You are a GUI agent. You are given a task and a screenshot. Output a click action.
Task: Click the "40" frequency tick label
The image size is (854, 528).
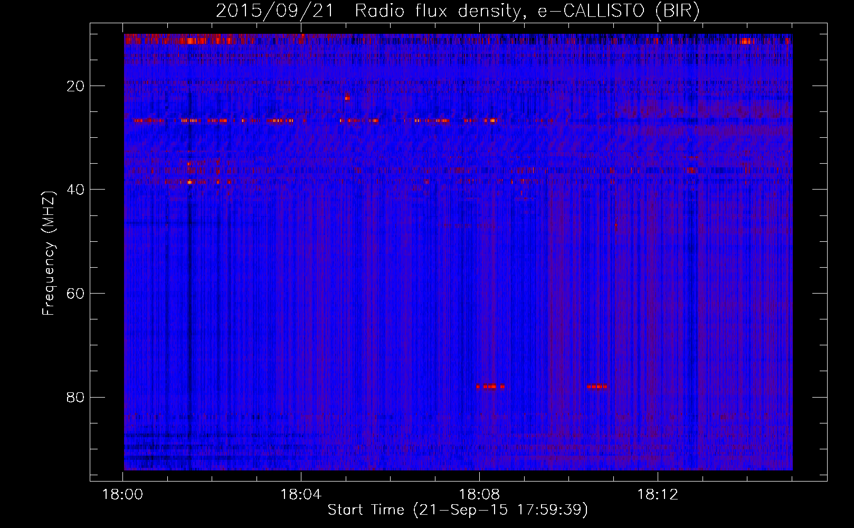click(x=76, y=190)
